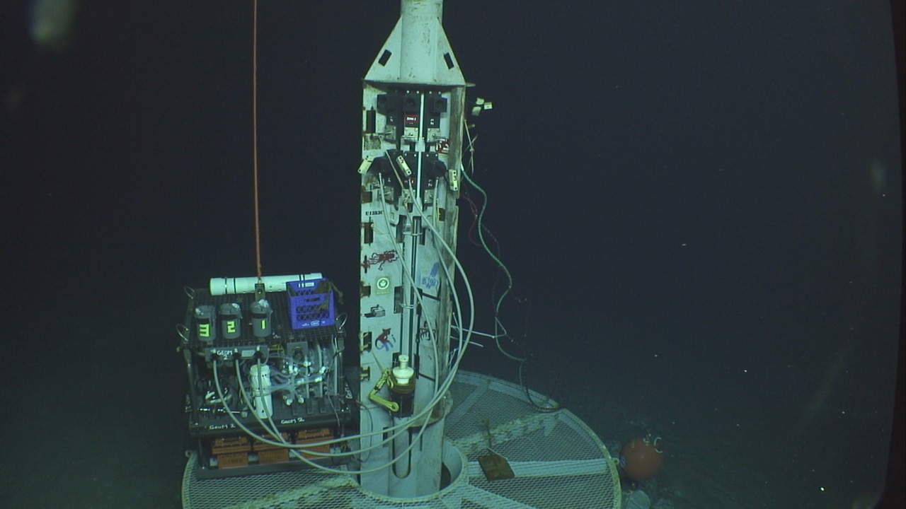Click the canister labeled 2
The height and width of the screenshot is (509, 906).
(x=230, y=322)
